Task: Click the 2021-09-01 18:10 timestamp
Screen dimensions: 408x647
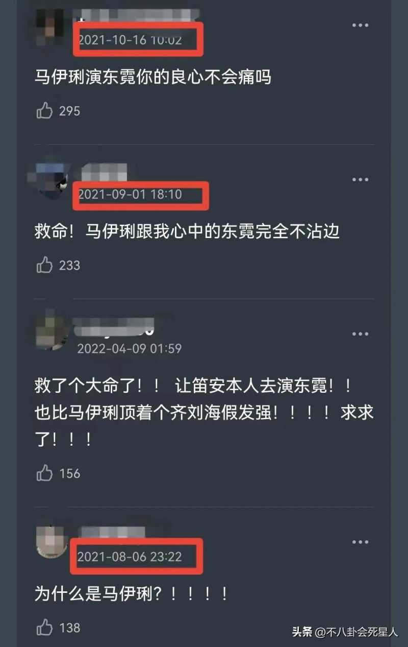Action: click(130, 195)
